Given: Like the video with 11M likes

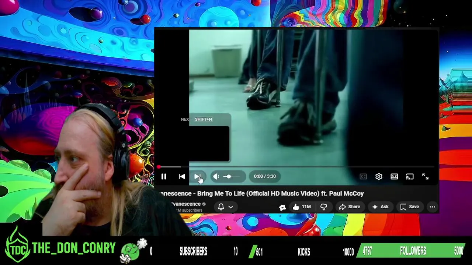Looking at the screenshot, I should coord(302,207).
